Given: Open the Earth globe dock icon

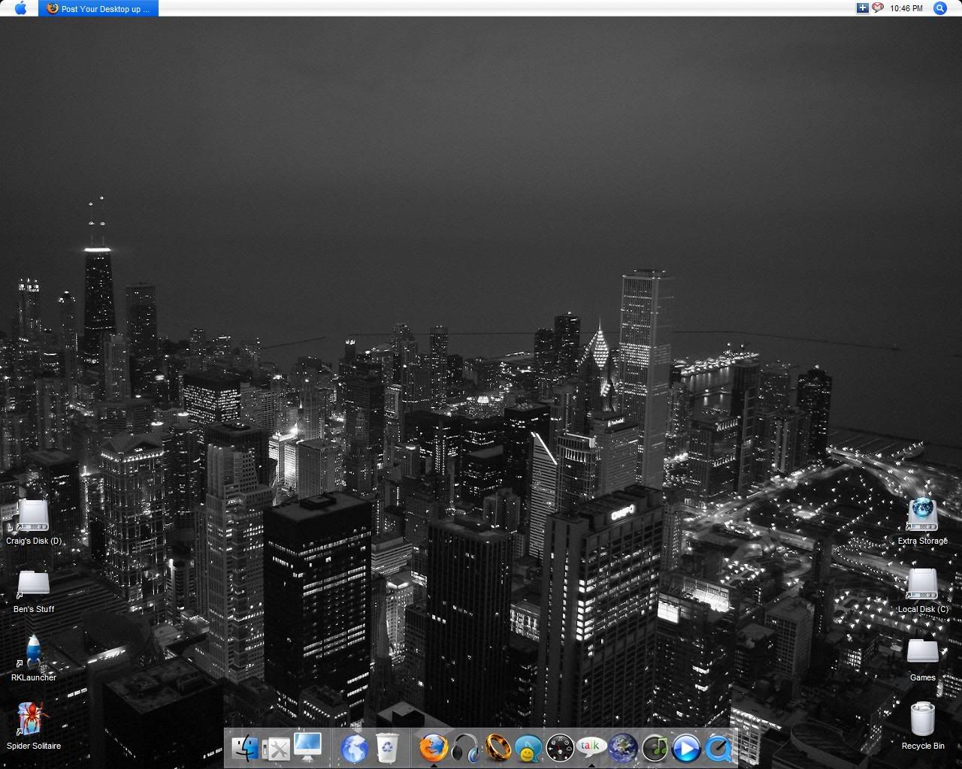Looking at the screenshot, I should (623, 748).
